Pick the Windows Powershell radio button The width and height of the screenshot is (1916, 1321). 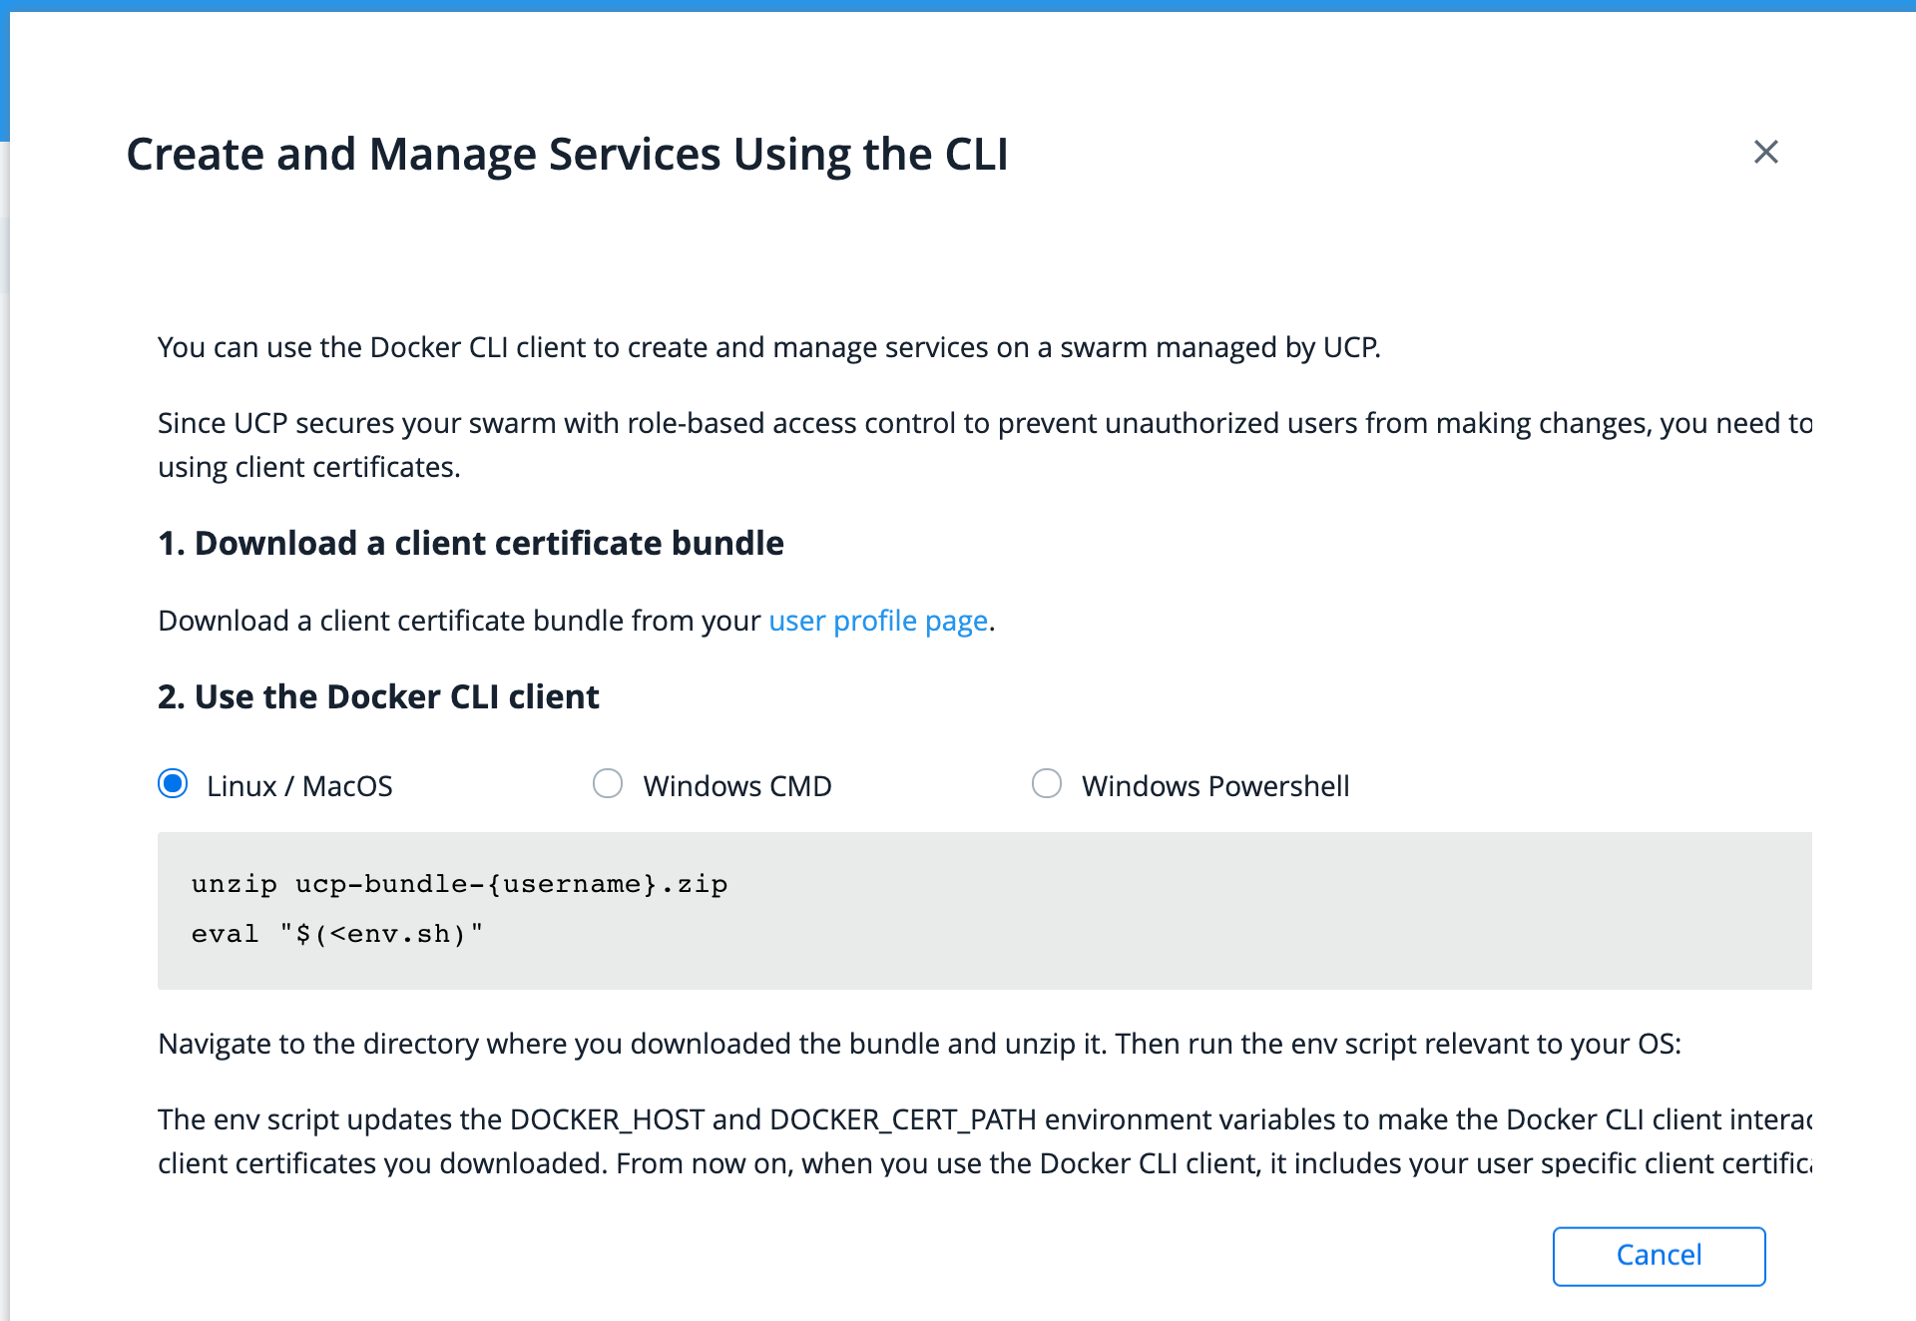click(1046, 784)
